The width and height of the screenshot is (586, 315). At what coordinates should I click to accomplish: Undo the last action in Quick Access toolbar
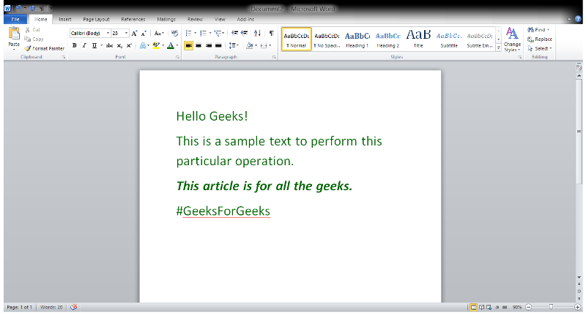(18, 8)
